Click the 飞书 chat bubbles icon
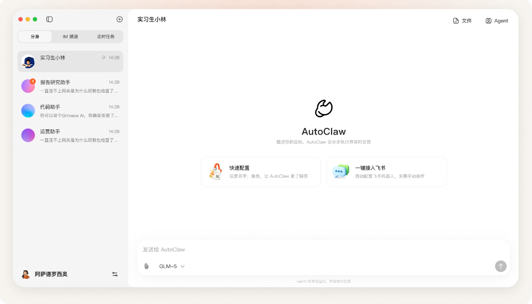Screen dimensions: 532x304 341,172
